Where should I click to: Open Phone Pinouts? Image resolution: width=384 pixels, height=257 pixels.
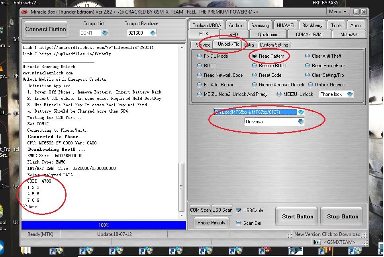click(x=212, y=222)
